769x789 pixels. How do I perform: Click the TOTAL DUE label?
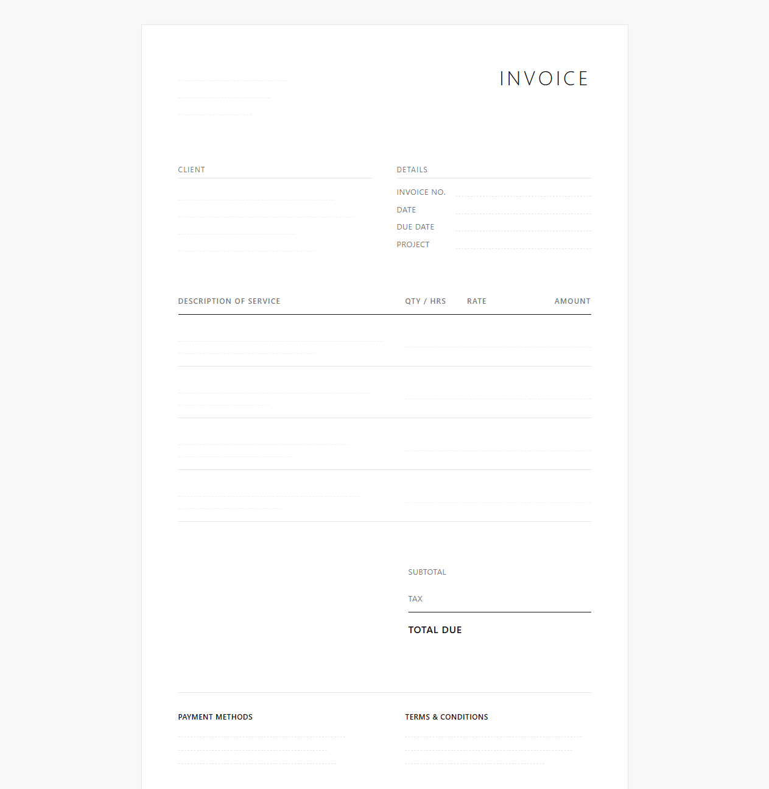[x=435, y=630]
